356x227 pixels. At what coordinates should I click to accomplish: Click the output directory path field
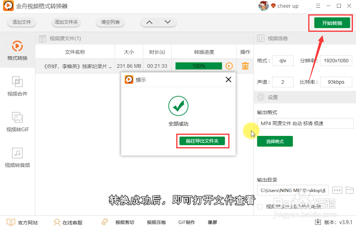[x=293, y=190]
